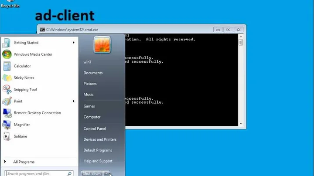Click the cmd window scrollbar thumb
Screen dimensions: 314x176
click(x=241, y=42)
